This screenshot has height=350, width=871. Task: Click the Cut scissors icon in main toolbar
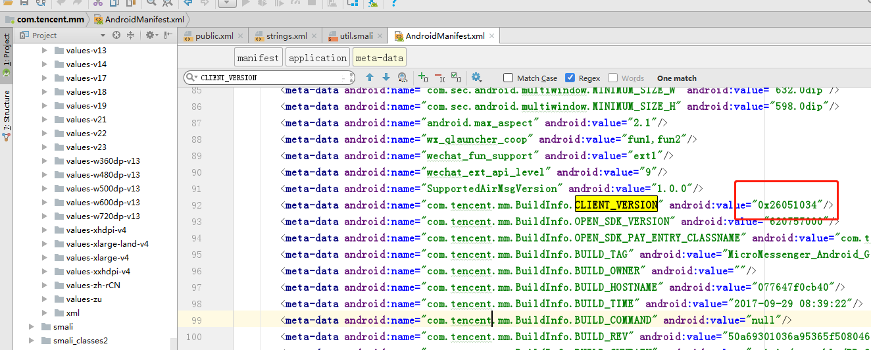[97, 3]
